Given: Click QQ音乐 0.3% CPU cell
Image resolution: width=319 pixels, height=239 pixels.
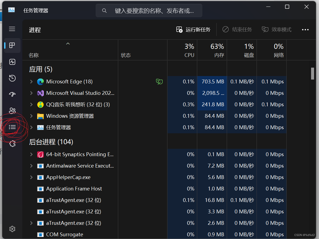Looking at the screenshot, I should [182, 104].
